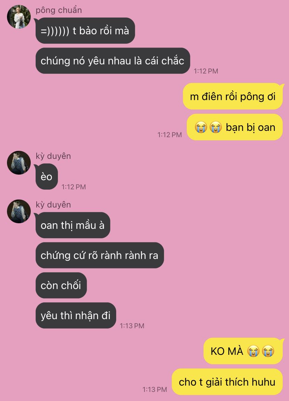Tap last crying emoji in KO MÀ message

(x=268, y=351)
